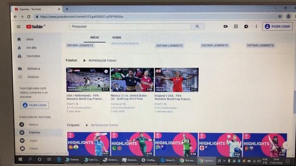The width and height of the screenshot is (296, 166).
Task: Click watch later clock on USA v Netherlands thumbnail
Action: click(106, 71)
